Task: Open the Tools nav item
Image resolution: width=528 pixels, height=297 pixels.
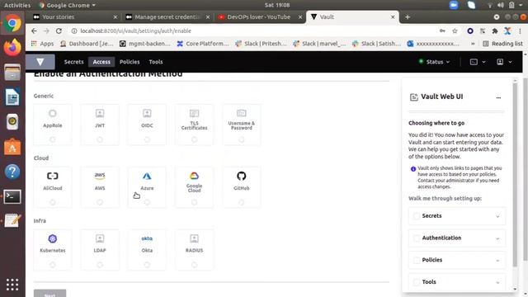Action: [x=156, y=62]
